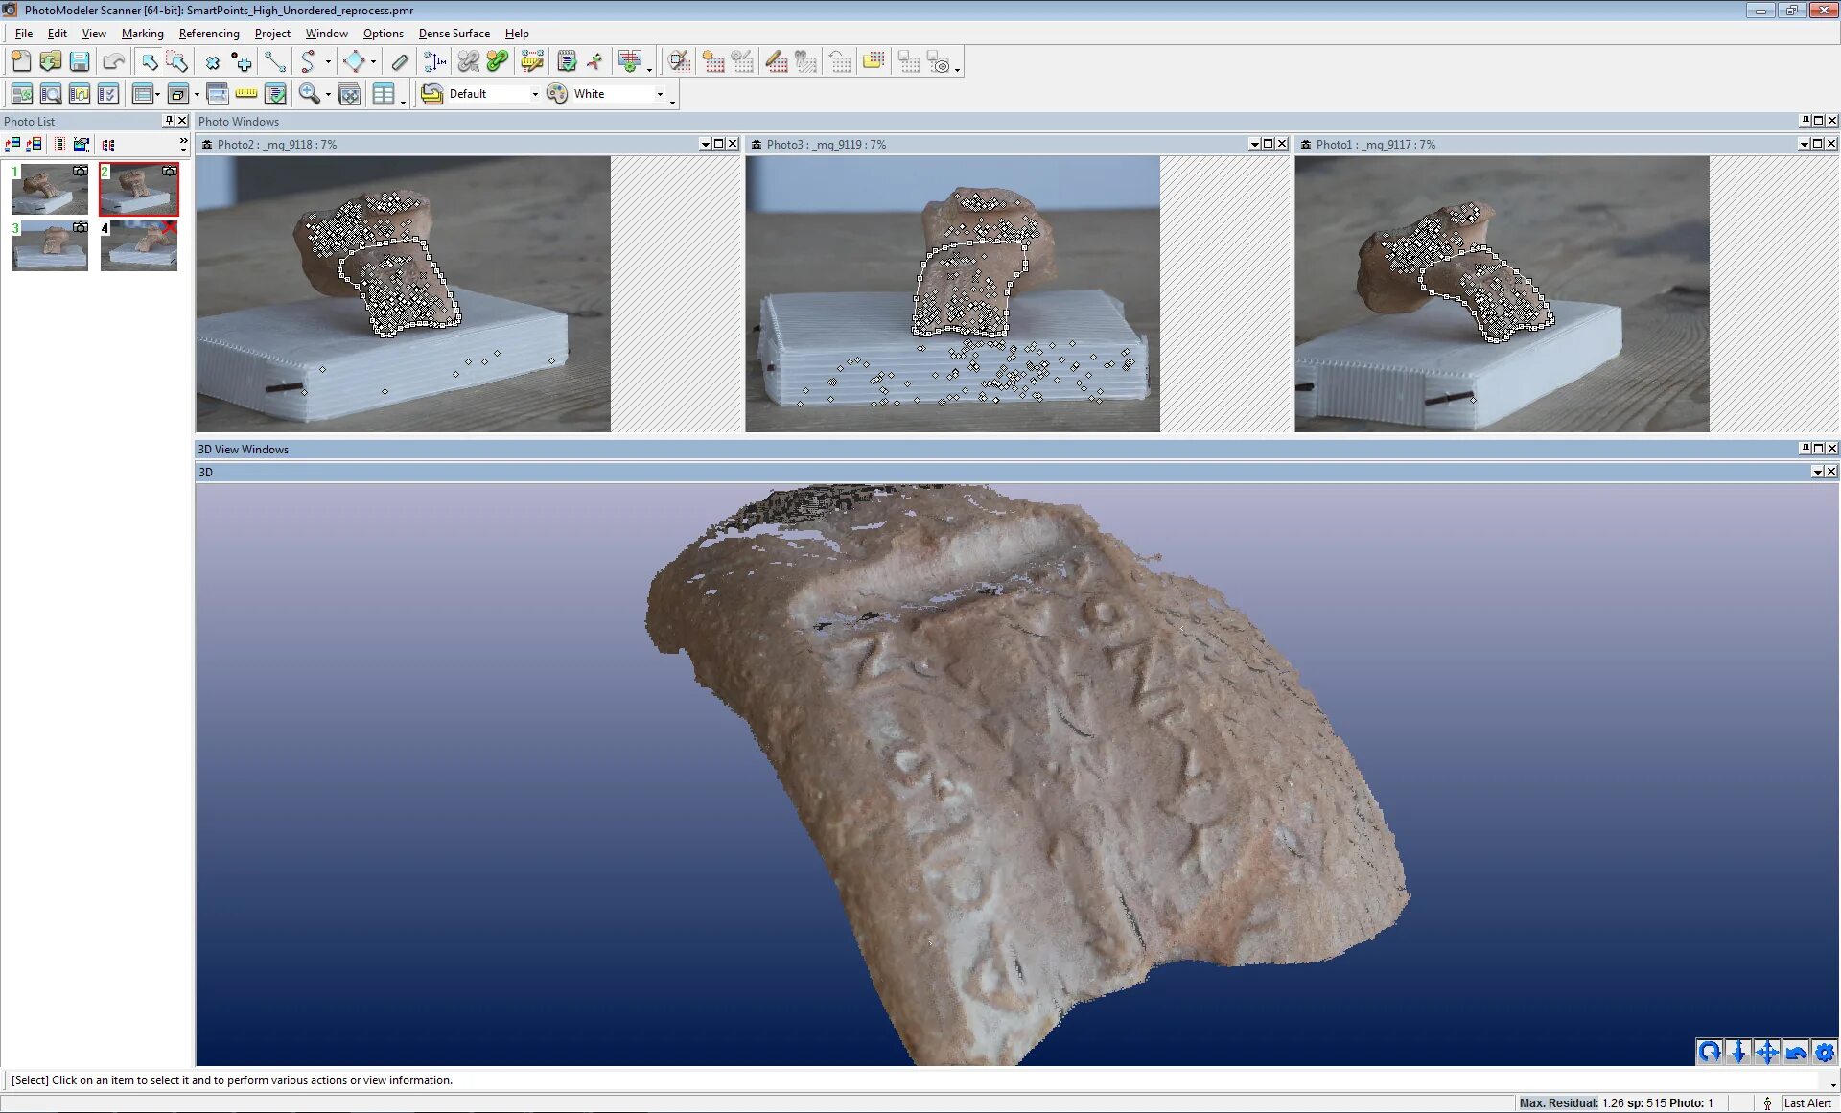Screen dimensions: 1841x1113
Task: Open the Default layer dropdown
Action: click(534, 94)
